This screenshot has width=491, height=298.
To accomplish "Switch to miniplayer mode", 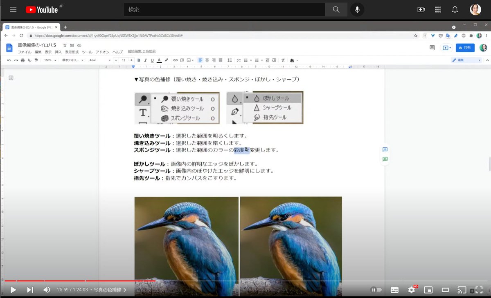I will click(428, 290).
